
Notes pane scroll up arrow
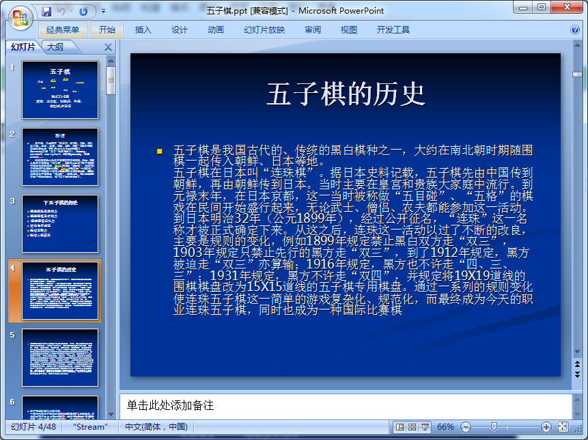(x=578, y=399)
